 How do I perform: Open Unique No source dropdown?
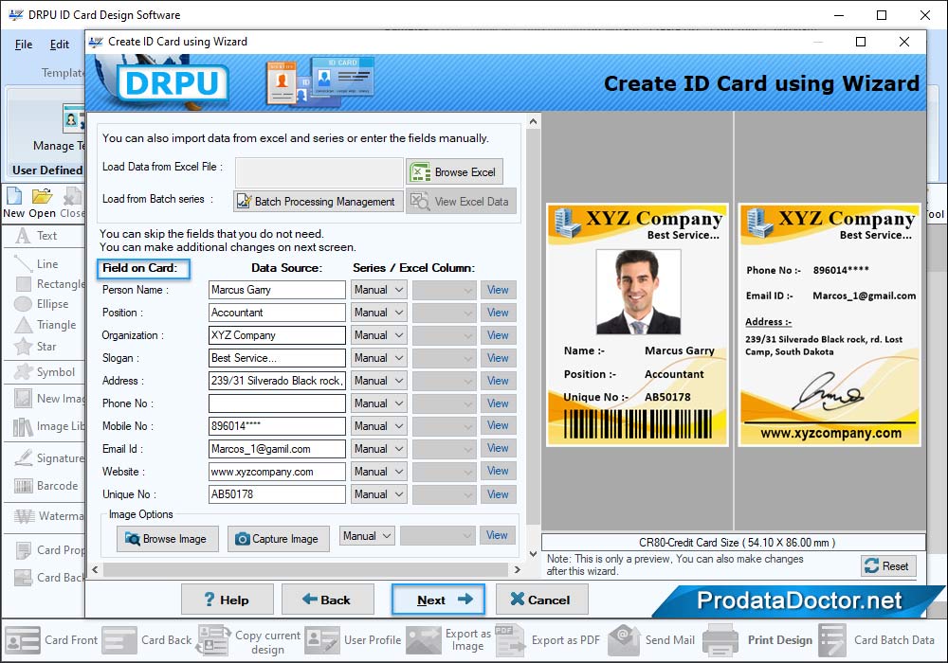tap(379, 494)
